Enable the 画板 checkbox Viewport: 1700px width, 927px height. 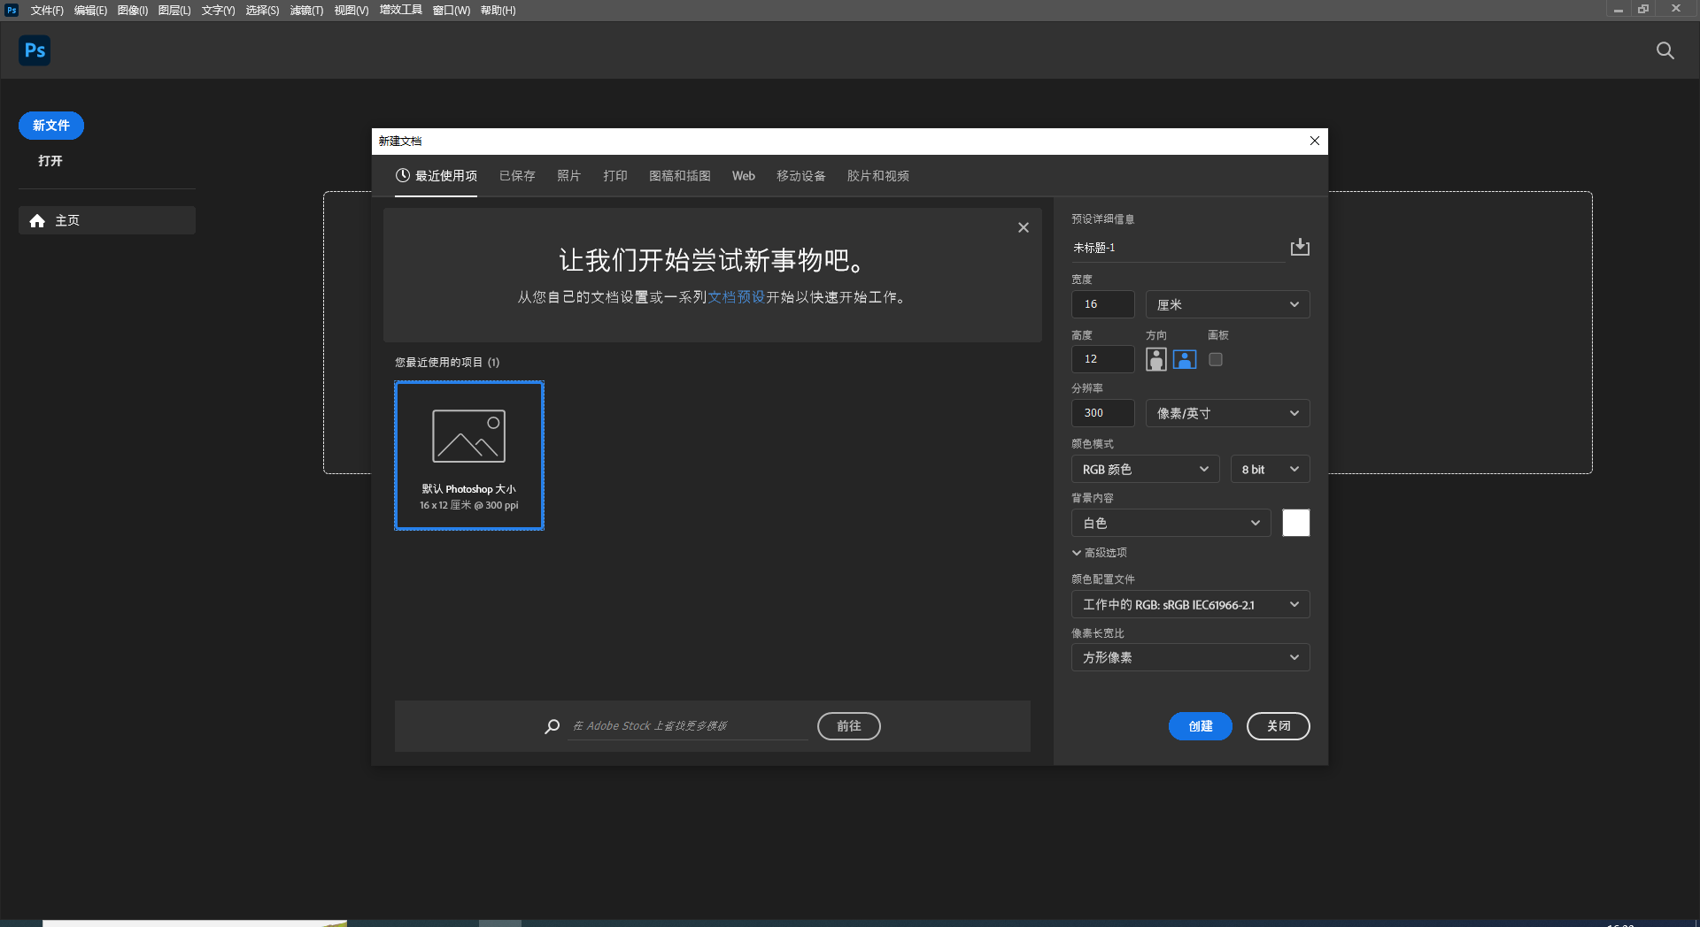pos(1215,359)
